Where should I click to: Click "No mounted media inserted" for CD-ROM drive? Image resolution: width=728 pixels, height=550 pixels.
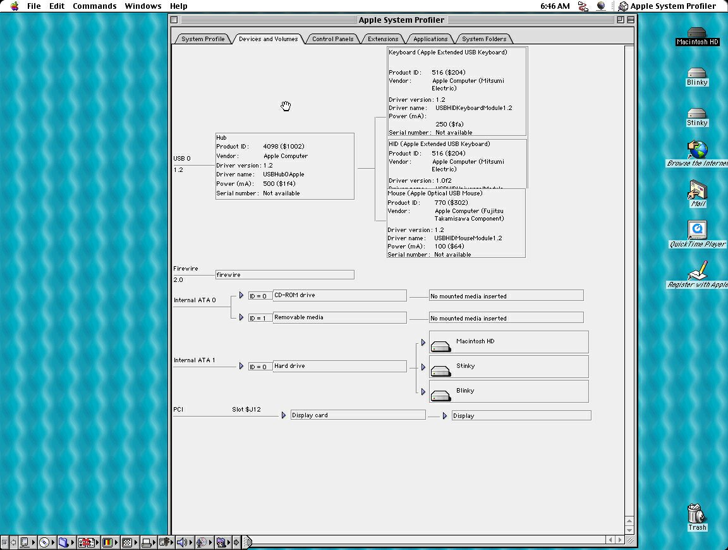(x=506, y=295)
